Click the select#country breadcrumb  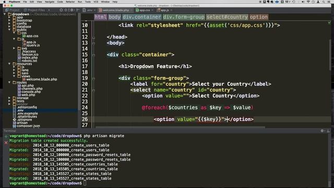(227, 17)
